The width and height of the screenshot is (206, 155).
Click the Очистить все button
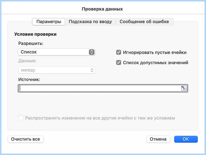tap(26, 139)
